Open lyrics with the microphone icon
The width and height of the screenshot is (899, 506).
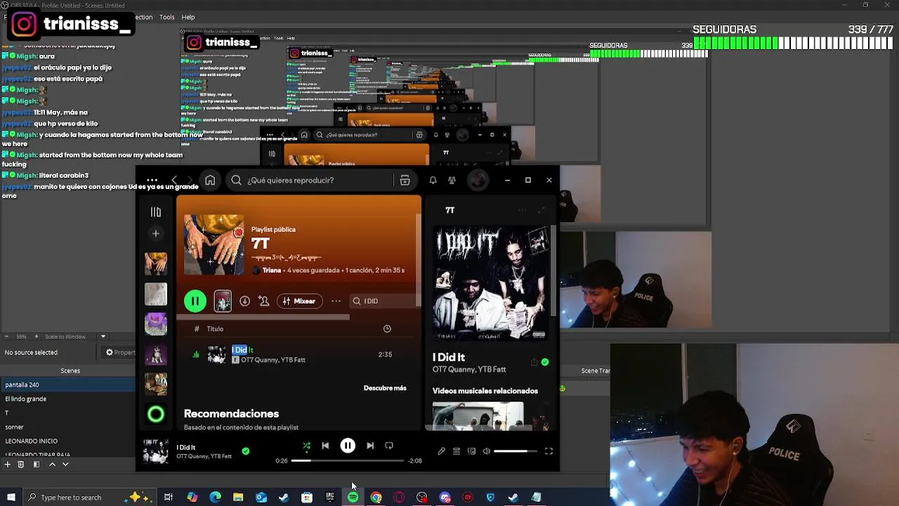click(x=441, y=451)
